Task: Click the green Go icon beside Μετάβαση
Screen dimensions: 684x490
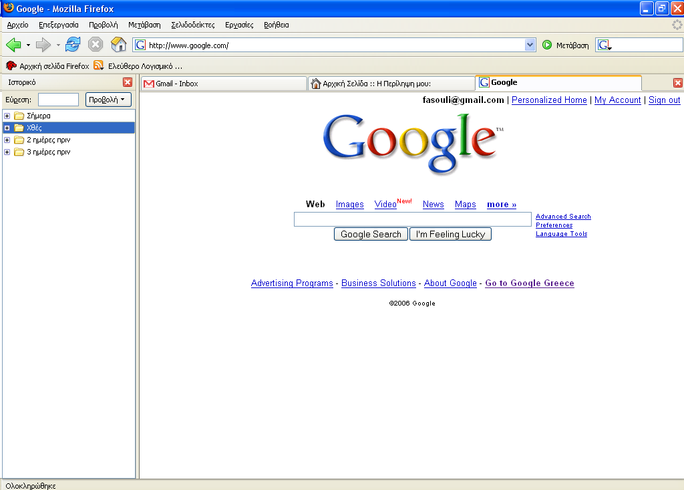Action: (547, 45)
